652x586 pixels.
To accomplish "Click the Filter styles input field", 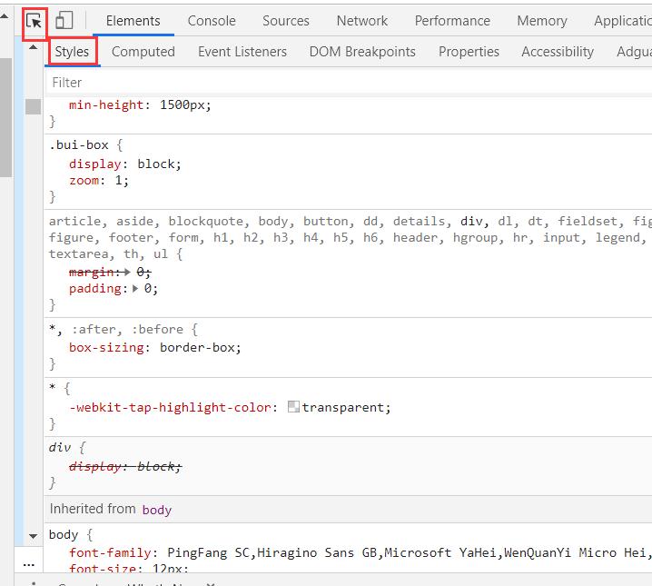I will click(x=345, y=82).
